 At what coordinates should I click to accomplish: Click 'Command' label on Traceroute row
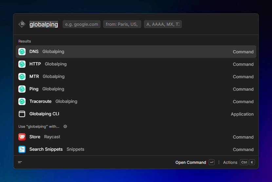(x=243, y=102)
